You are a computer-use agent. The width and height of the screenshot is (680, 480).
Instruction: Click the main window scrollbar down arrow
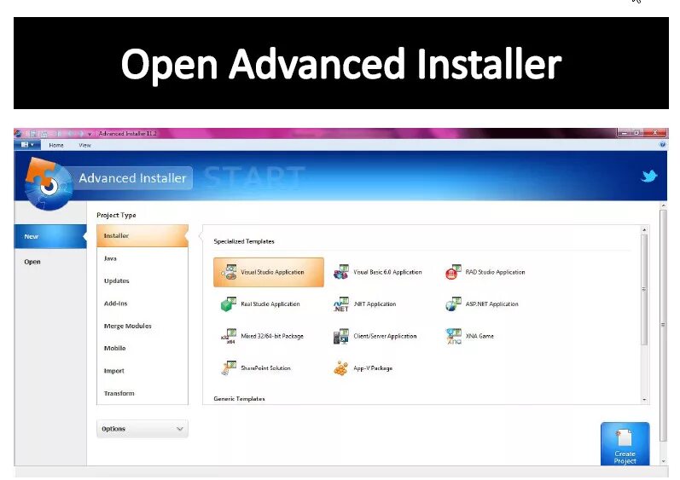(x=663, y=461)
